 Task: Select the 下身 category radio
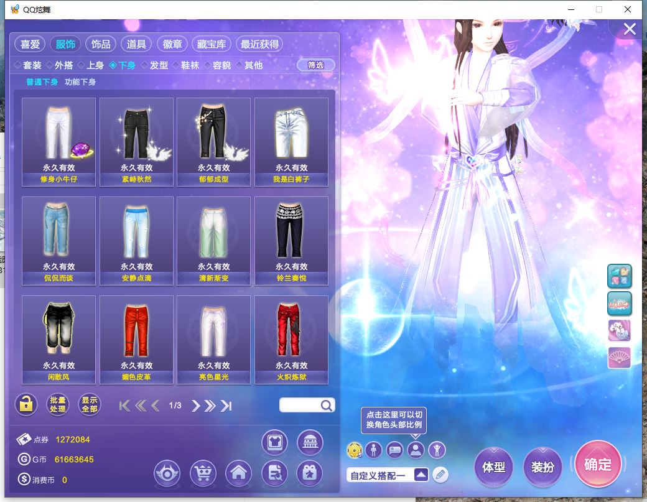coord(123,65)
